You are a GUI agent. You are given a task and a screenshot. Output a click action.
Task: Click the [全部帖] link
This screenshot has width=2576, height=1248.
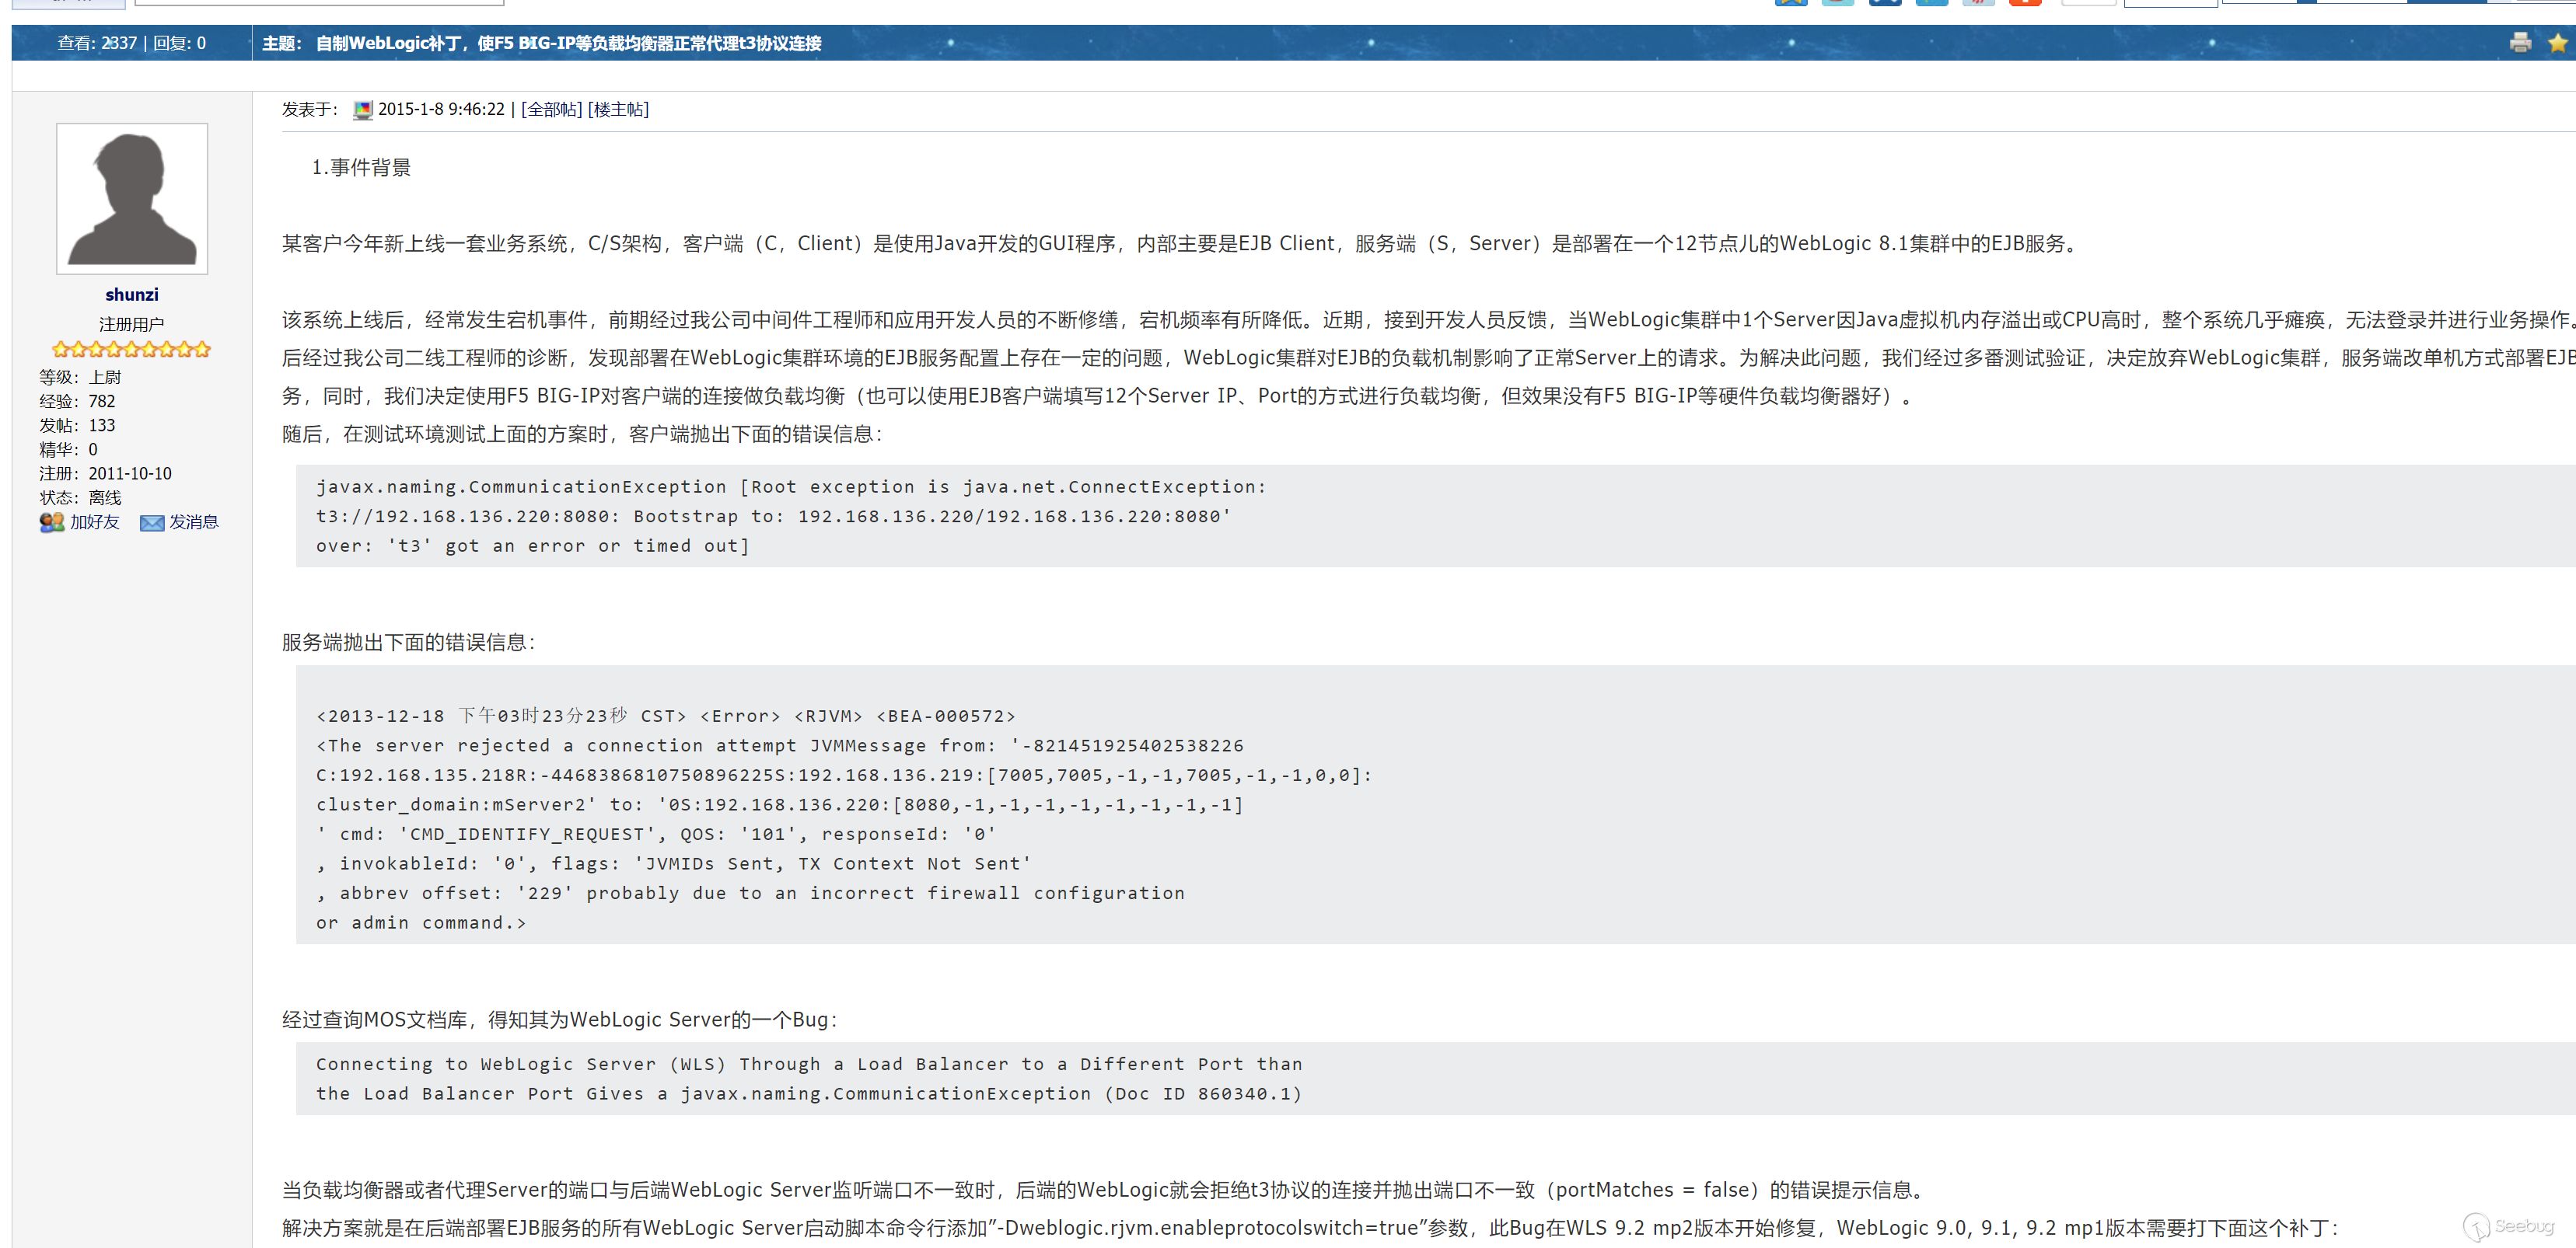[x=551, y=110]
